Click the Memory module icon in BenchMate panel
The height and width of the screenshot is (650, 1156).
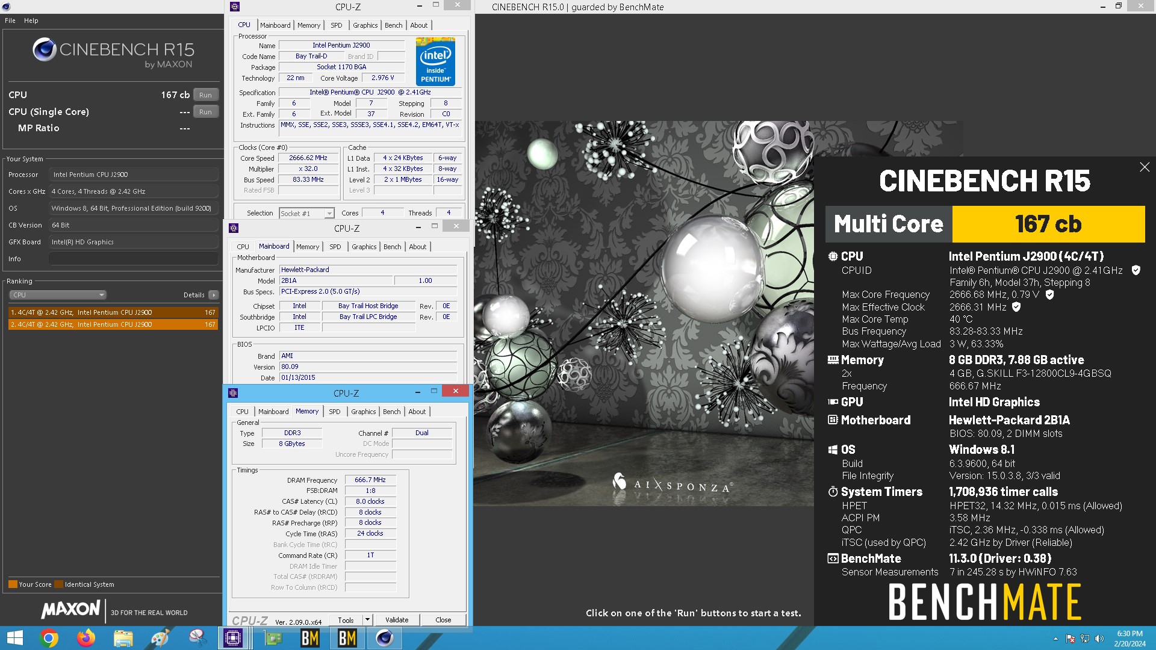833,360
